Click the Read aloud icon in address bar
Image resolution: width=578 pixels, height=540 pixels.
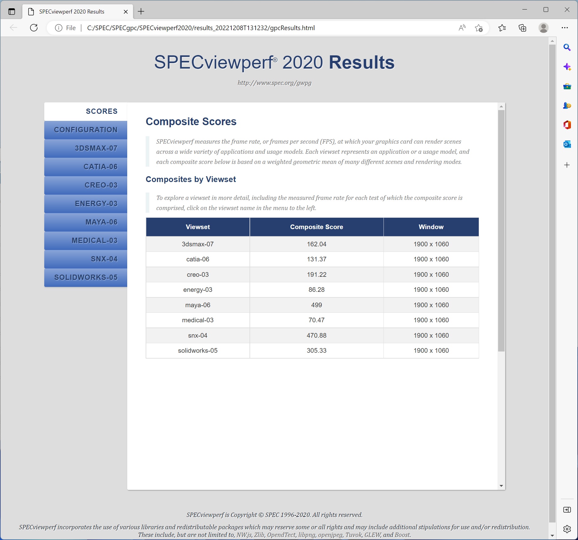coord(462,28)
